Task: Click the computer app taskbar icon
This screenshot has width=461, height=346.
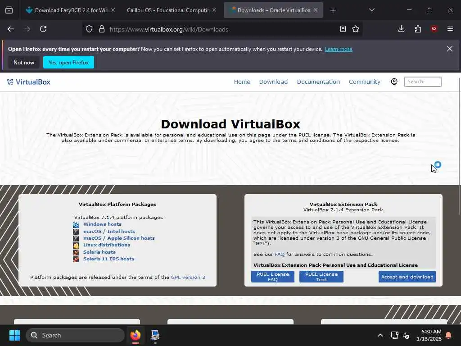Action: tap(155, 335)
